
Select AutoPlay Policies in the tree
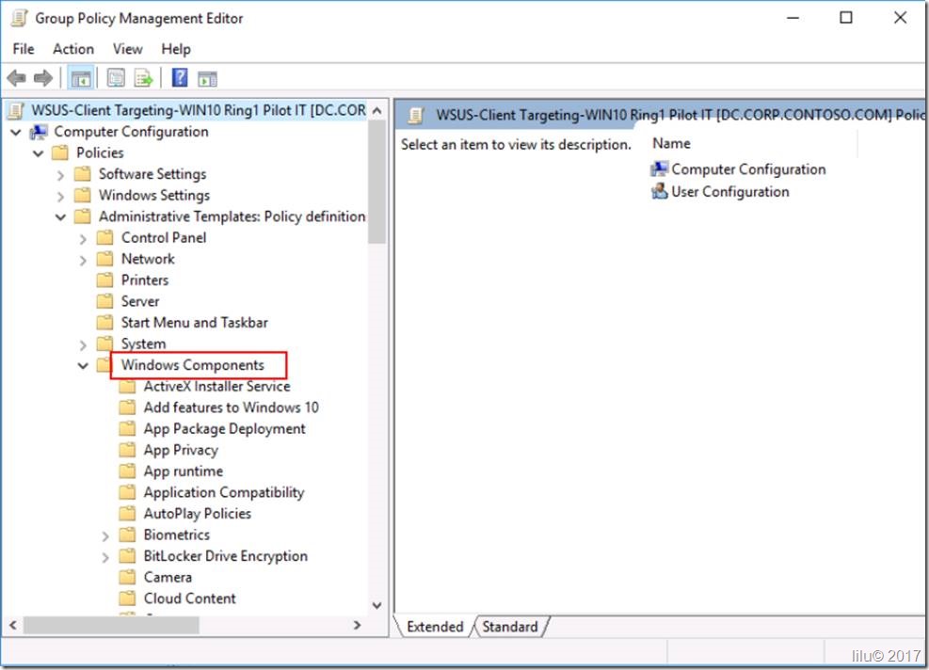click(198, 514)
